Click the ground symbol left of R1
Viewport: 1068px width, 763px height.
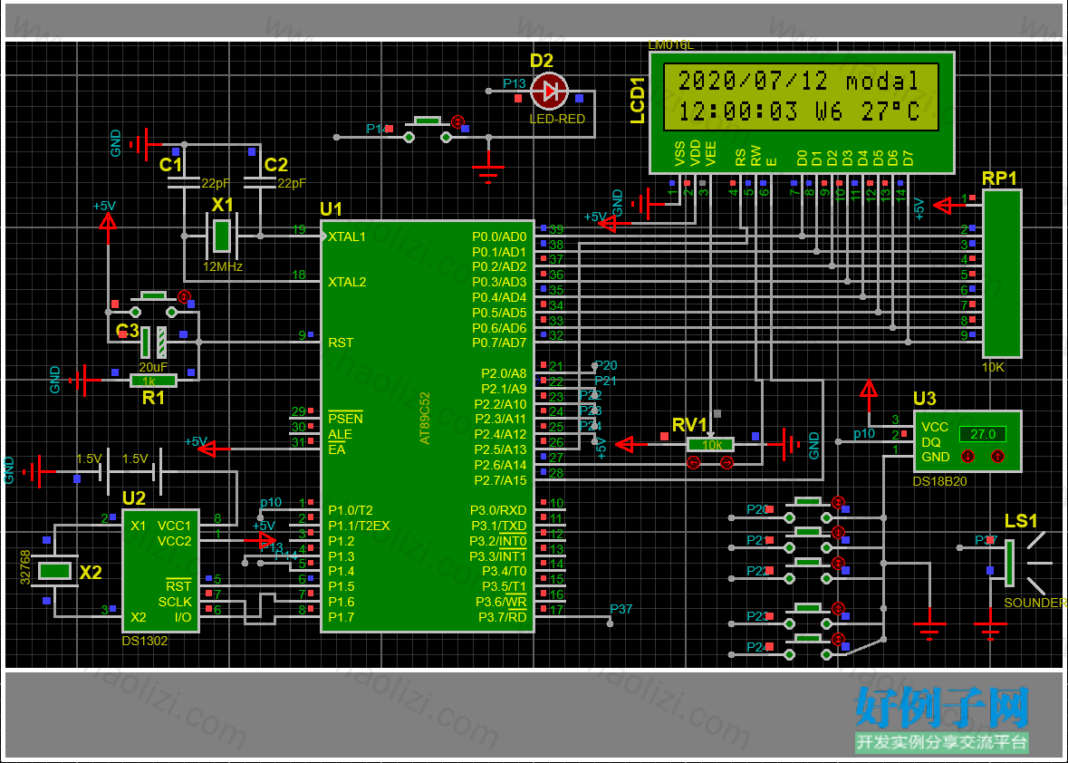83,381
